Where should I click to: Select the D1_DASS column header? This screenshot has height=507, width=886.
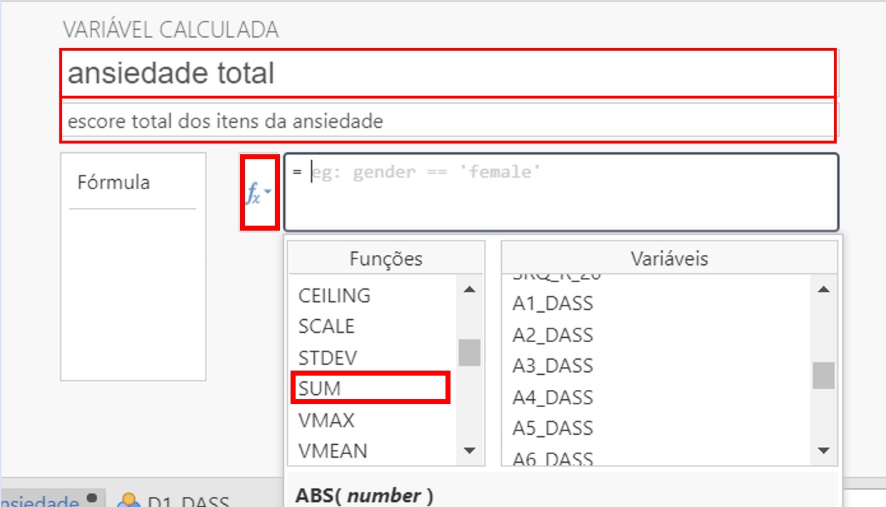[x=187, y=501]
